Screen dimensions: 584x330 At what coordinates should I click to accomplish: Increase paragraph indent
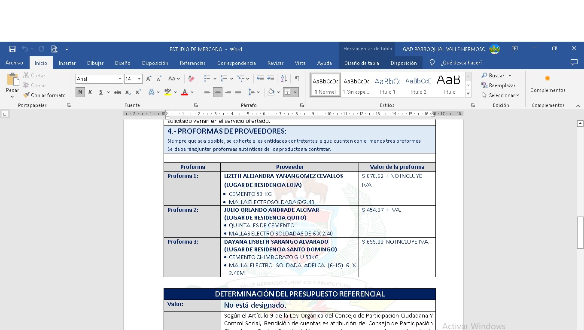click(x=270, y=79)
